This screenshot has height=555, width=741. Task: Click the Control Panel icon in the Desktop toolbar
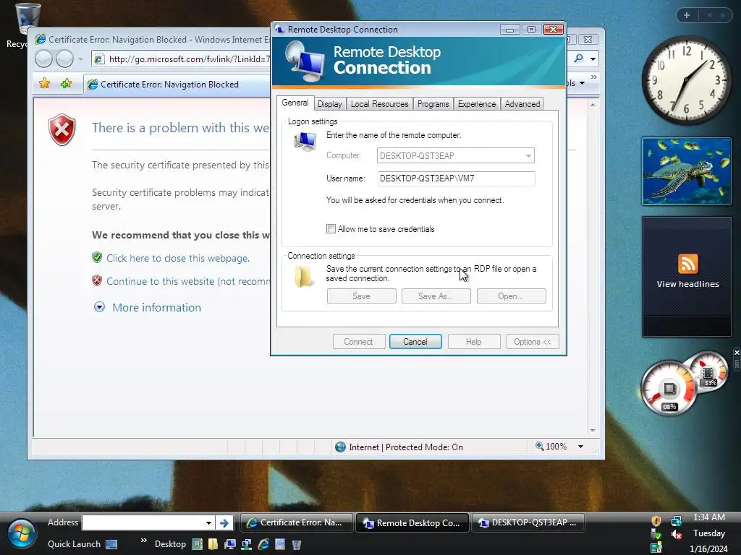tap(280, 544)
